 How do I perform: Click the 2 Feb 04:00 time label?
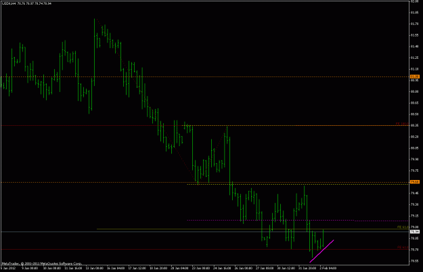(328, 268)
